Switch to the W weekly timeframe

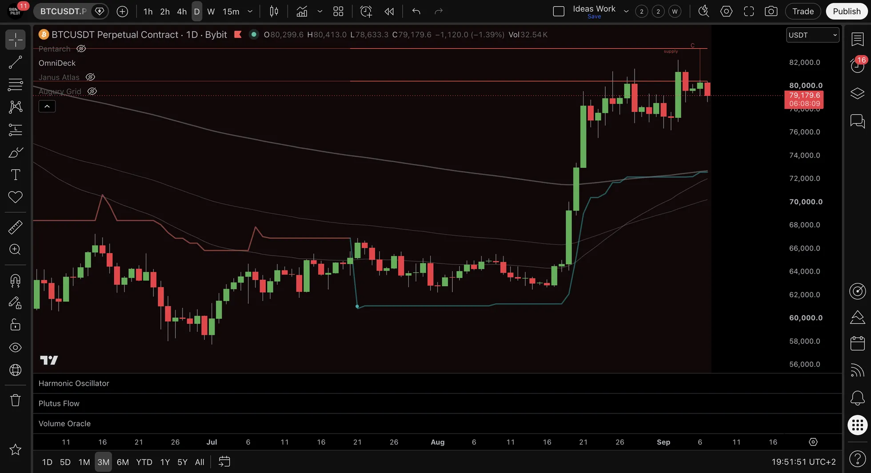[211, 12]
